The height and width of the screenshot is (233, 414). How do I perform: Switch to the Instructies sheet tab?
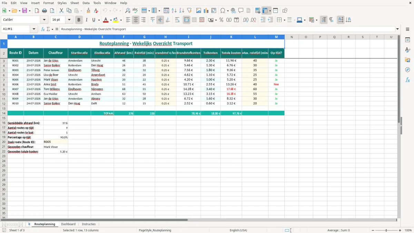point(89,224)
